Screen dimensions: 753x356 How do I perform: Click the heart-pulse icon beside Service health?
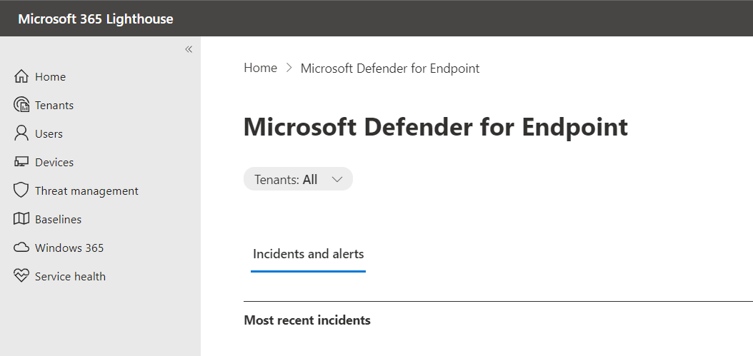point(21,276)
